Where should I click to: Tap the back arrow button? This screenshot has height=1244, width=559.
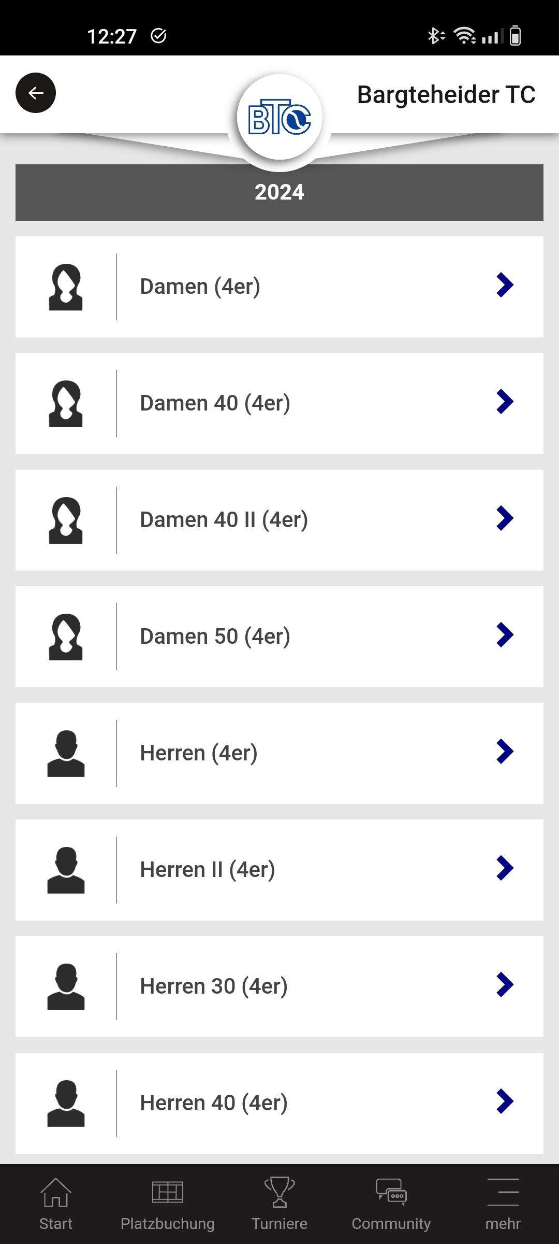point(36,93)
